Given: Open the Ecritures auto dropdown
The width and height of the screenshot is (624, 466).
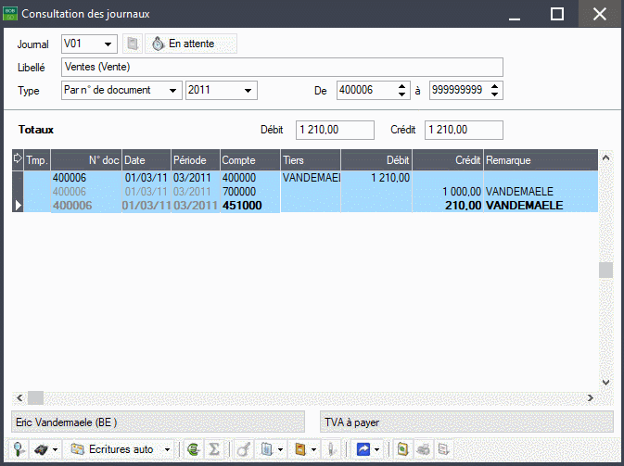Looking at the screenshot, I should (x=168, y=449).
